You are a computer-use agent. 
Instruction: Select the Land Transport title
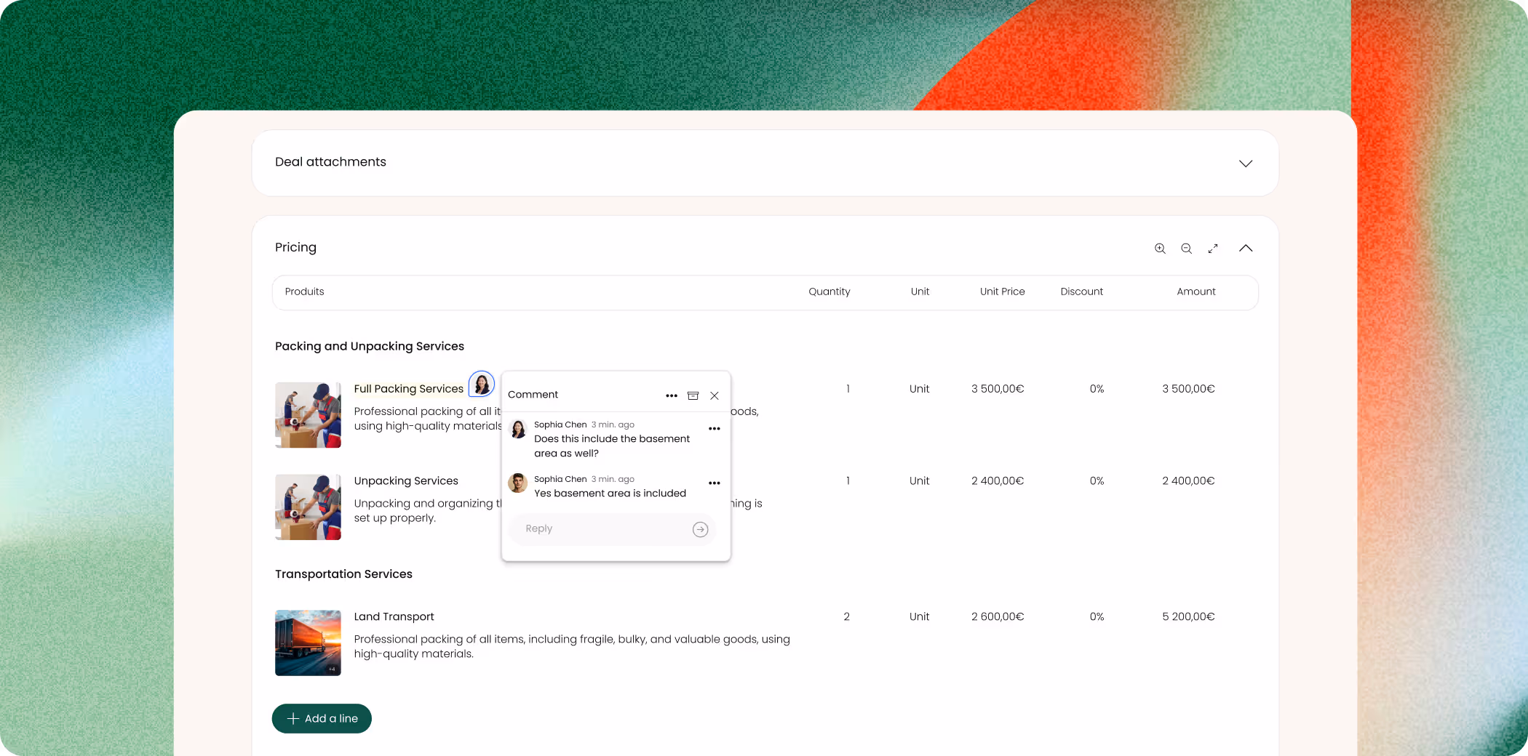click(x=394, y=616)
